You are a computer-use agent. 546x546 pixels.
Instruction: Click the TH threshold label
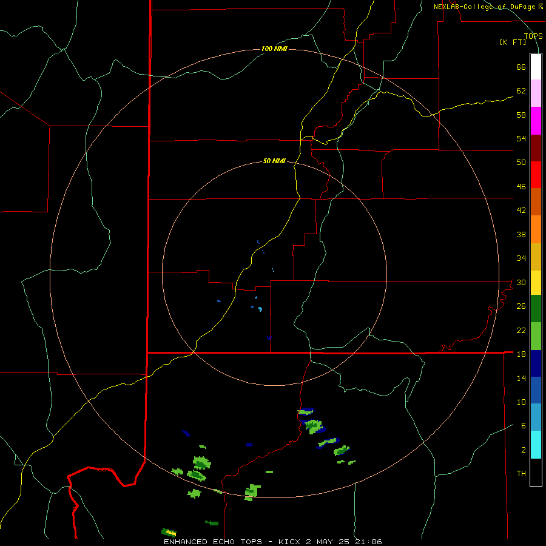(521, 474)
